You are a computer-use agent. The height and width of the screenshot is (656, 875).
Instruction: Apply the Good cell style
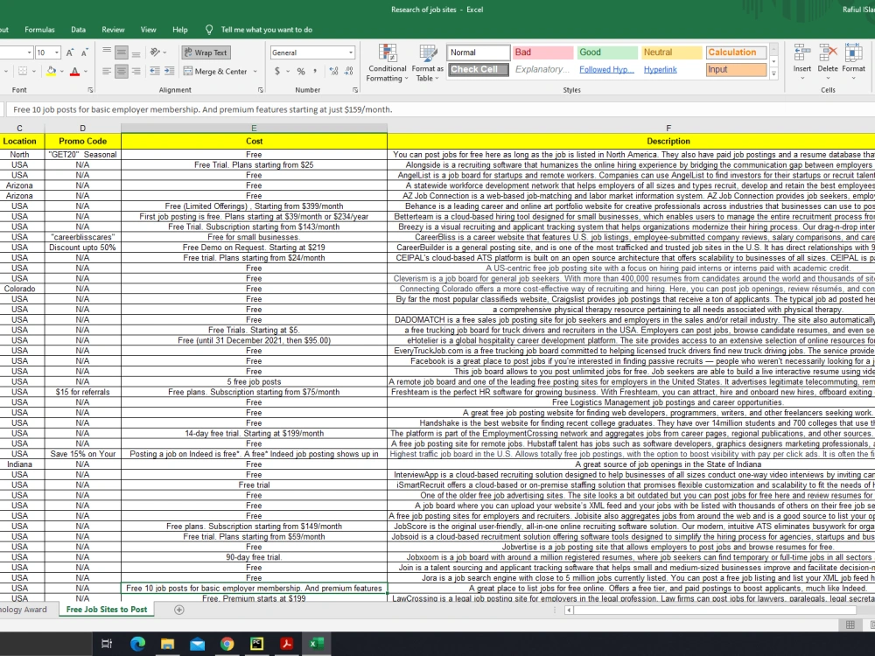606,52
